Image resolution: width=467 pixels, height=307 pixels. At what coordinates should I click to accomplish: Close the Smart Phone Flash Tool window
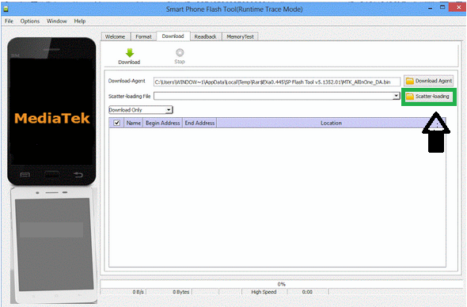click(x=458, y=7)
